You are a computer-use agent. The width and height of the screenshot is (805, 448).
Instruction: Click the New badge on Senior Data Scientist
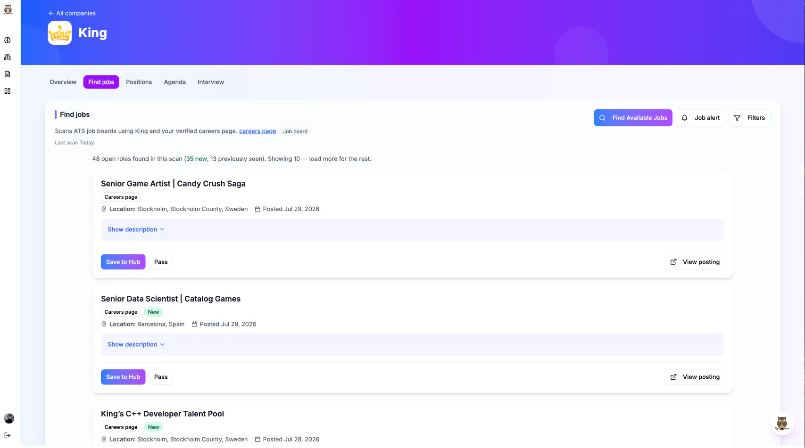(x=153, y=312)
